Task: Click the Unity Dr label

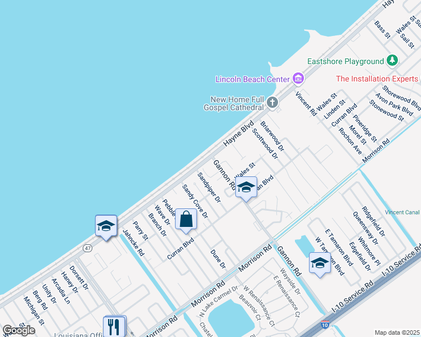Action: point(49,294)
